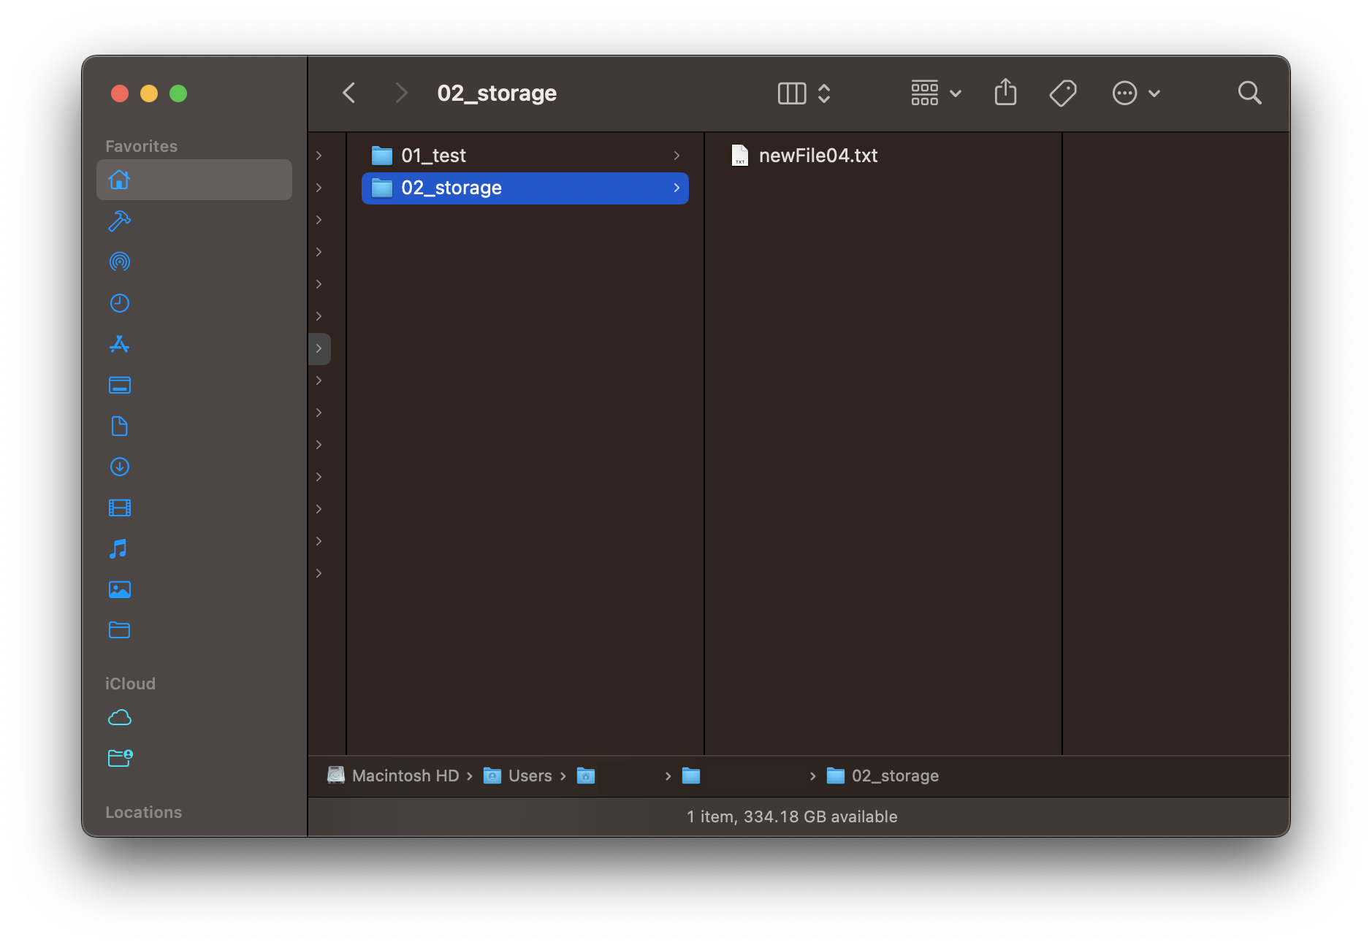Switch views using the column view icon
This screenshot has width=1372, height=945.
(792, 93)
